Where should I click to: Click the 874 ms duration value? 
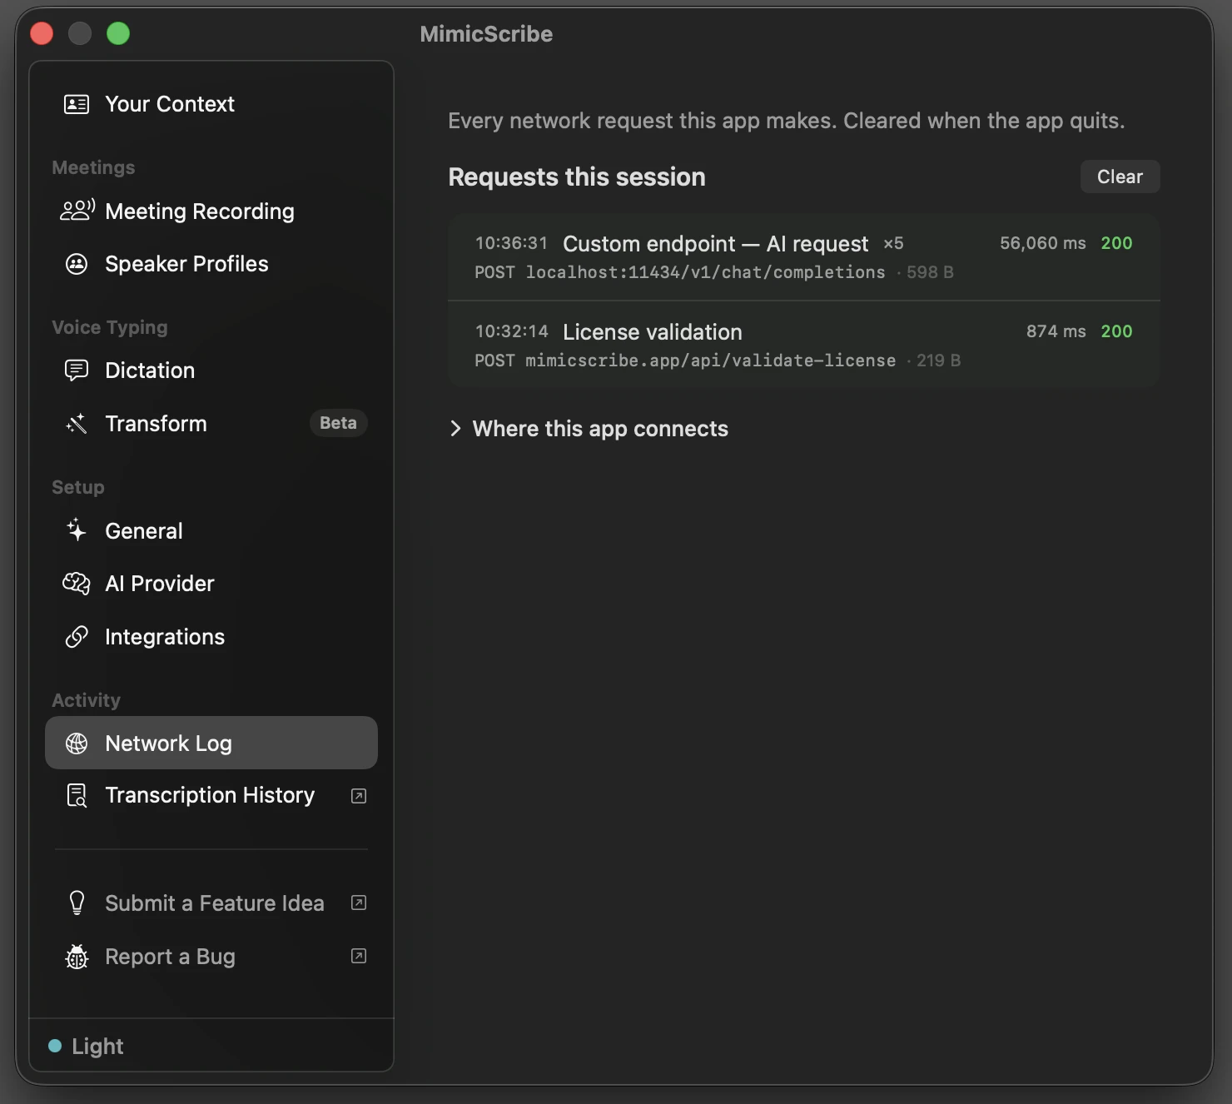pos(1056,331)
